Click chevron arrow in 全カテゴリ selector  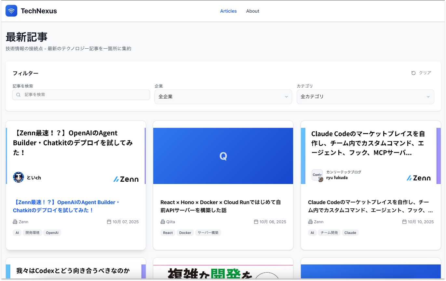click(x=428, y=97)
